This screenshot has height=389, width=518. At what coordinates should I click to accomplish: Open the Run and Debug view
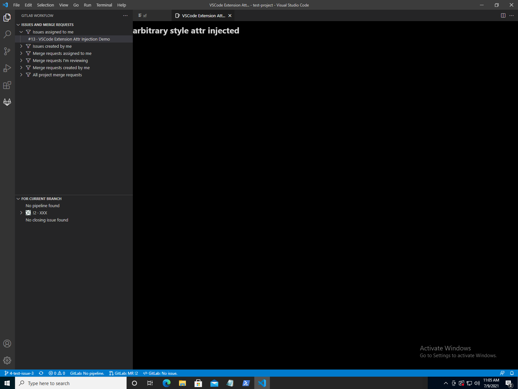coord(7,68)
